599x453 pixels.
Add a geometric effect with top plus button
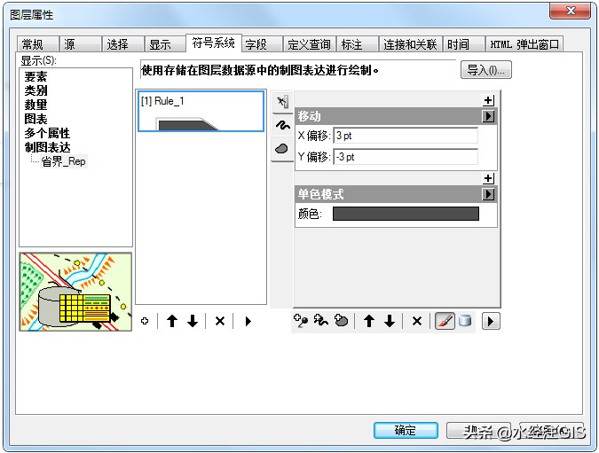click(x=488, y=100)
